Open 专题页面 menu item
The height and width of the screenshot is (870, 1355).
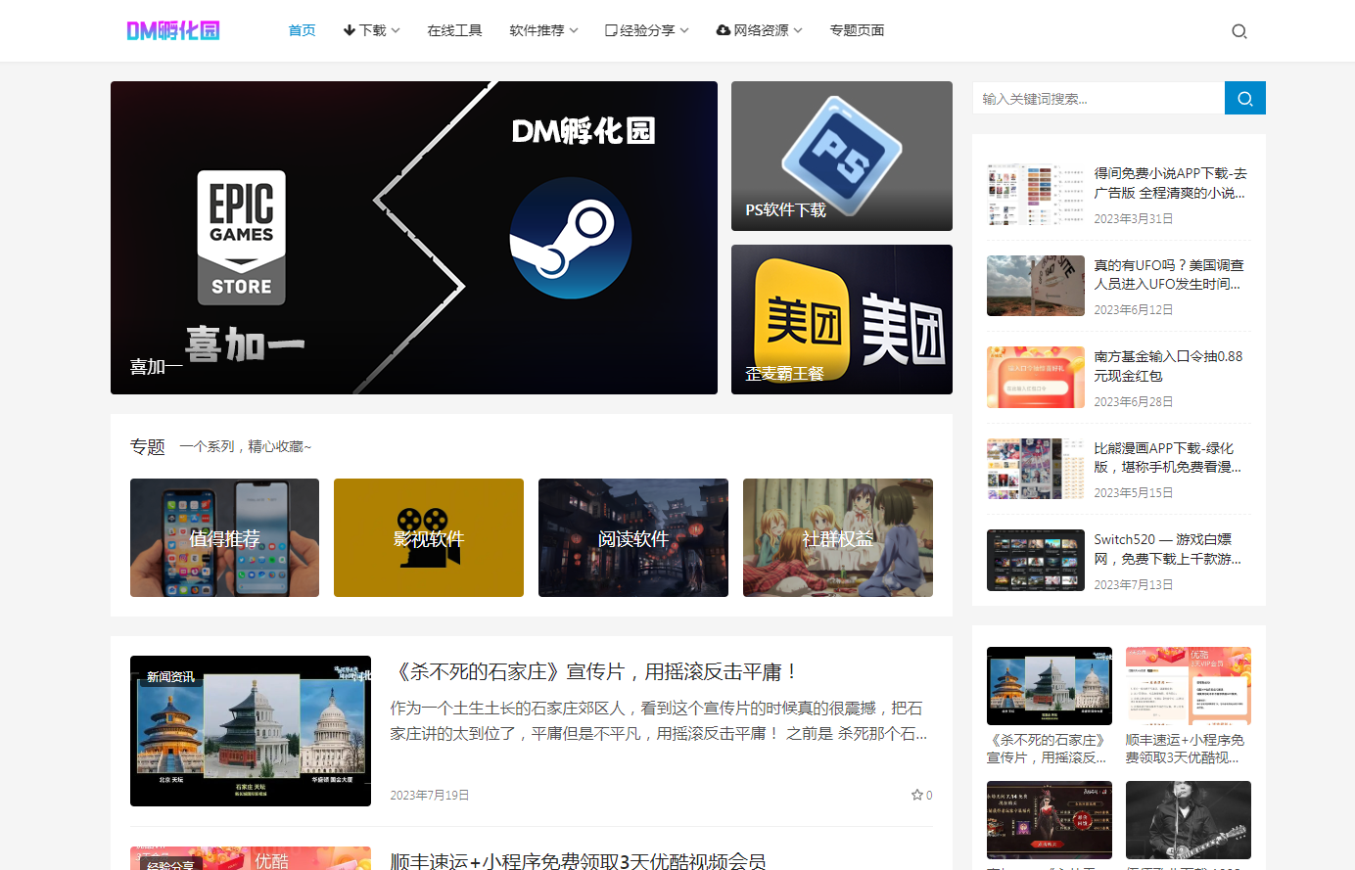857,30
